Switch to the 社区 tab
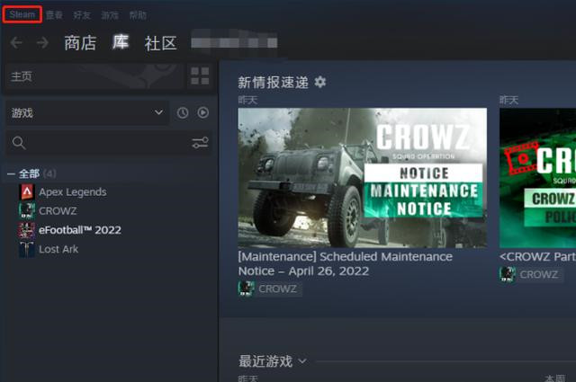 point(160,43)
